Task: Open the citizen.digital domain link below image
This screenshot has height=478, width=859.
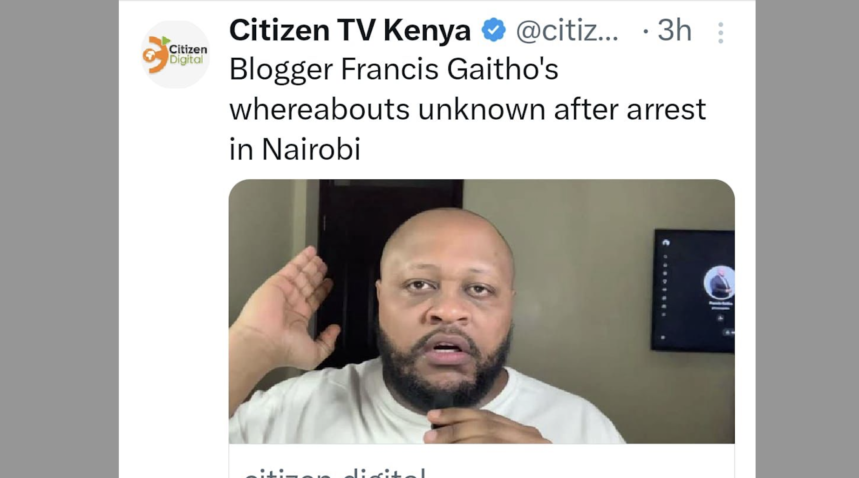Action: pyautogui.click(x=334, y=471)
